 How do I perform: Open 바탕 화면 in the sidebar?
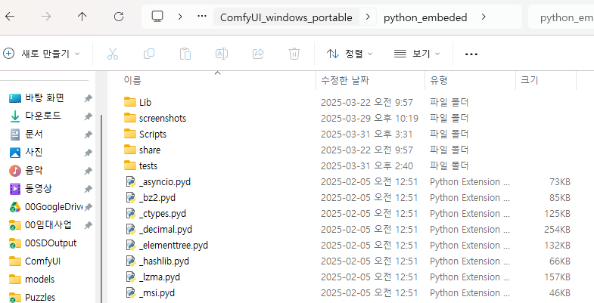click(x=45, y=98)
